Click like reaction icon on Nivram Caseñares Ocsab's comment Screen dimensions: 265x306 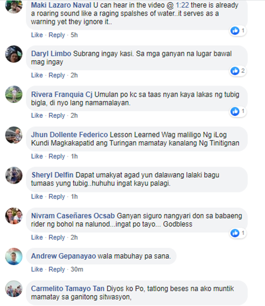click(235, 233)
